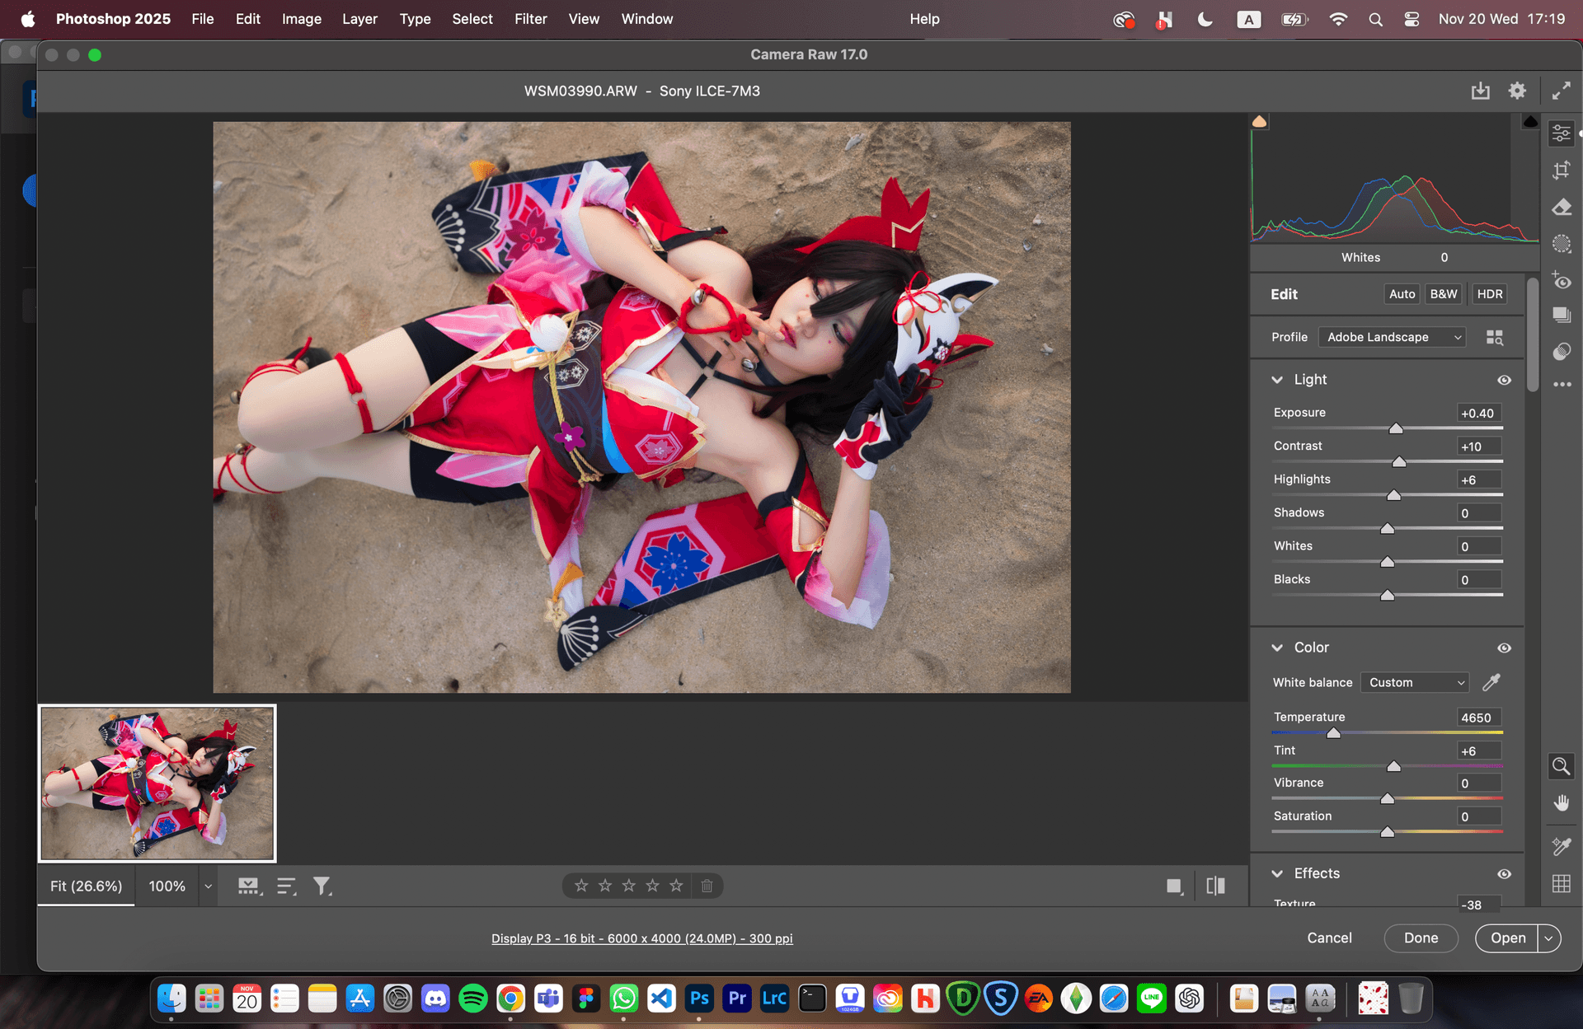Screen dimensions: 1583x1029
Task: Delete image with the trash icon
Action: click(x=707, y=886)
